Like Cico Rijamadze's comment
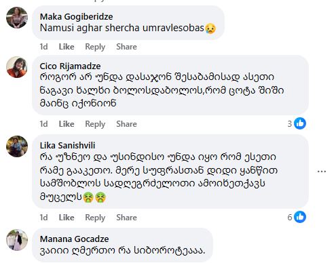 point(67,124)
